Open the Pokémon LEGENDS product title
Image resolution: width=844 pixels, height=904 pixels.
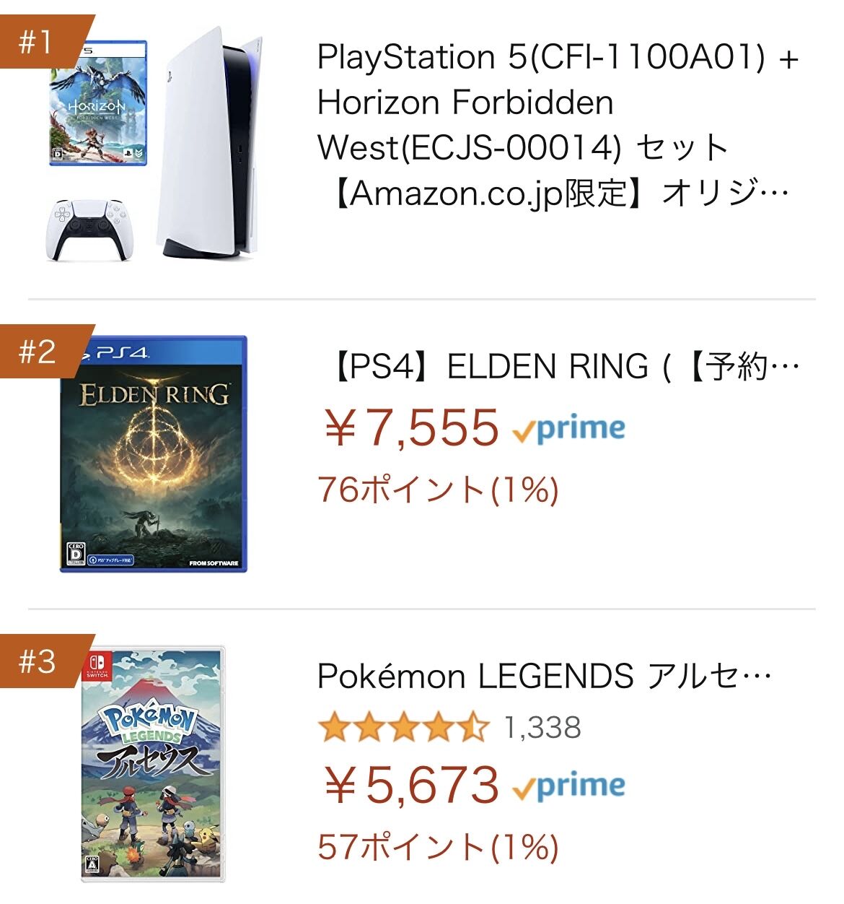click(545, 677)
